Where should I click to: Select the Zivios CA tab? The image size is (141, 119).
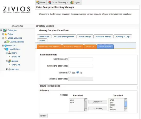coord(90,47)
